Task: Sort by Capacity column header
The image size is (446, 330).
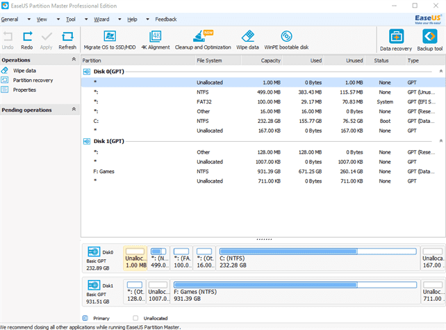Action: tap(262, 60)
